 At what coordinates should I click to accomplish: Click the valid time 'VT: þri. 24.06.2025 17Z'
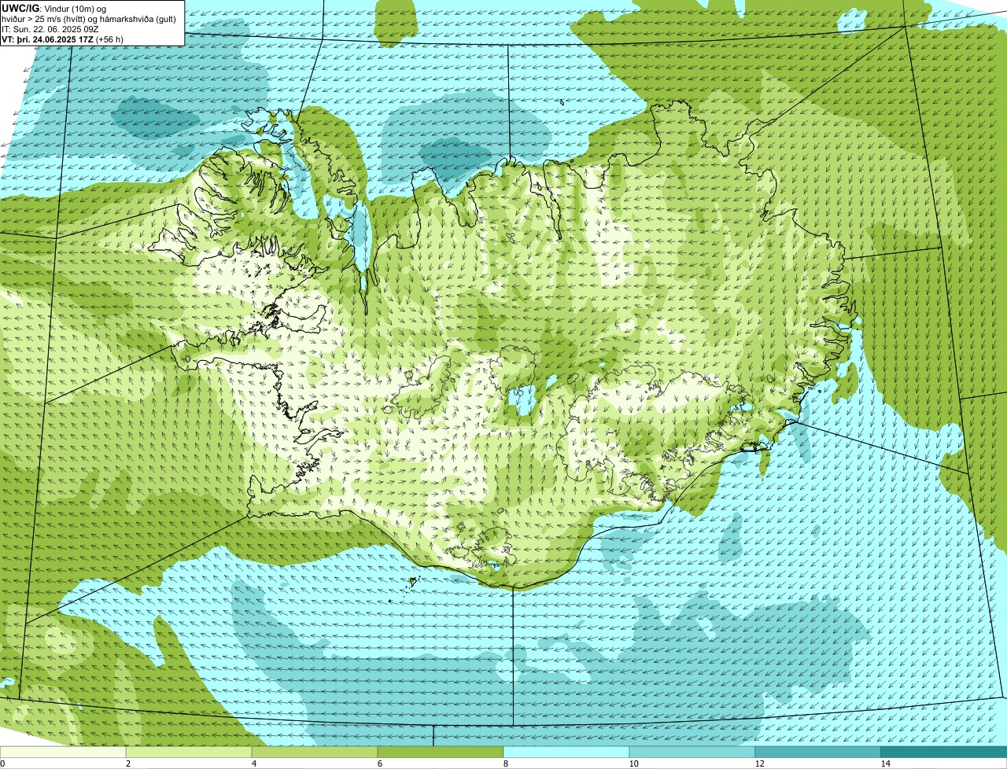click(48, 39)
